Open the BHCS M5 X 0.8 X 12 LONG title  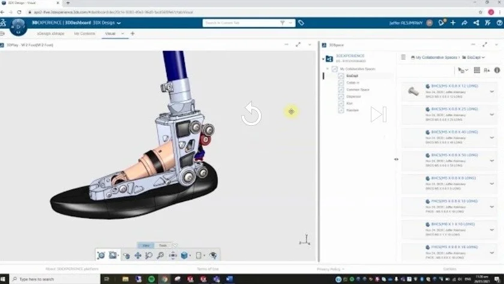[x=455, y=86]
